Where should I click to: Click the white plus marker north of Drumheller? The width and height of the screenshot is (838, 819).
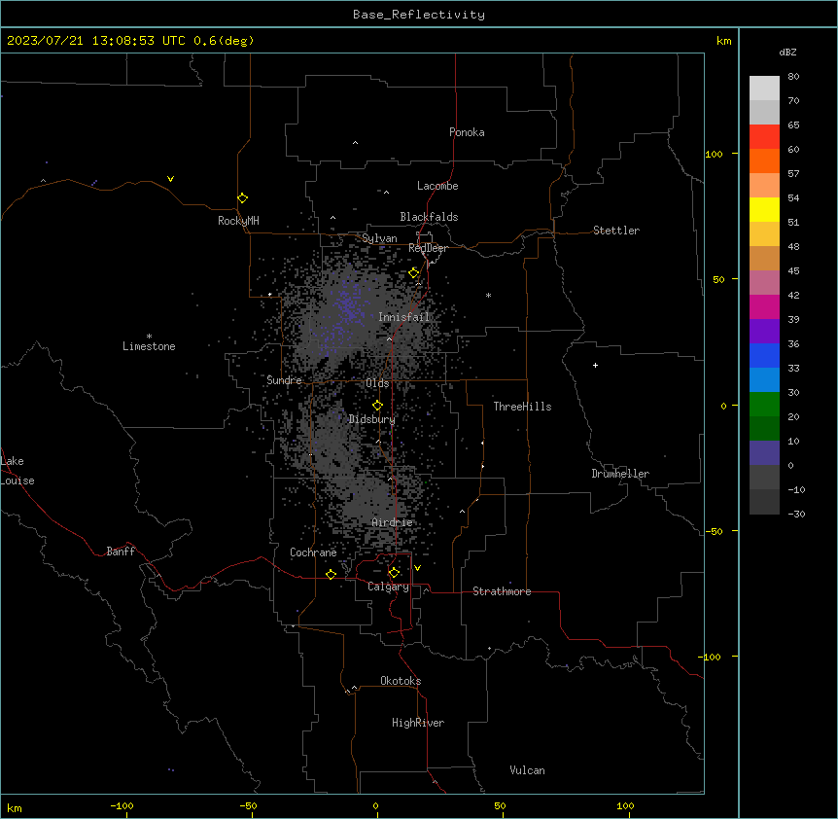pyautogui.click(x=595, y=365)
